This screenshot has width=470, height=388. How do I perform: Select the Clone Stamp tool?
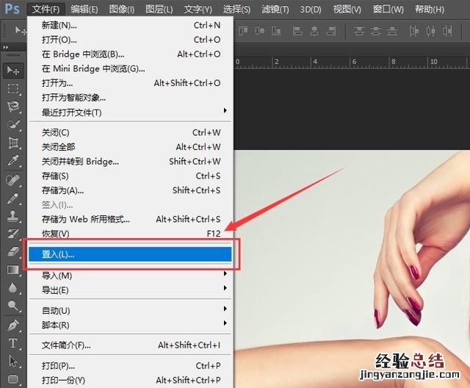point(13,216)
